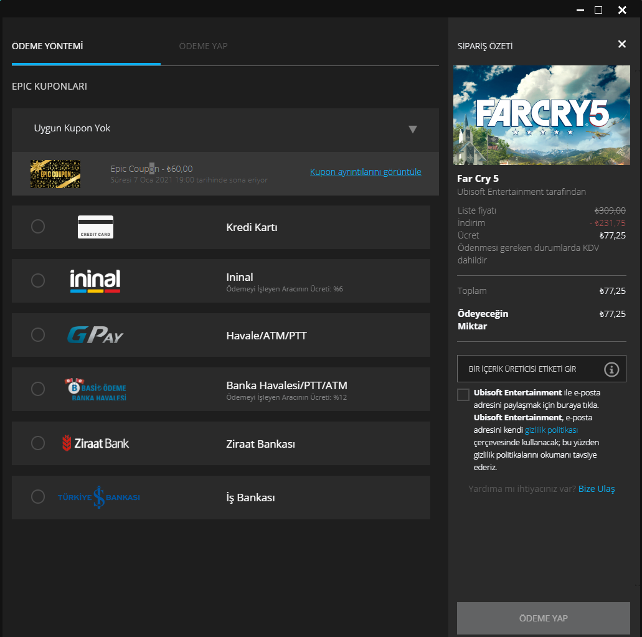
Task: Click the creator tag info icon
Action: [x=611, y=369]
